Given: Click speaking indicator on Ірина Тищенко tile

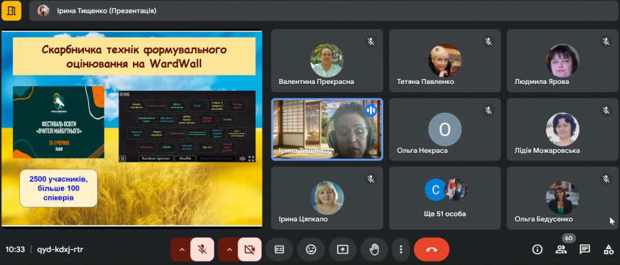Looking at the screenshot, I should coord(371,110).
